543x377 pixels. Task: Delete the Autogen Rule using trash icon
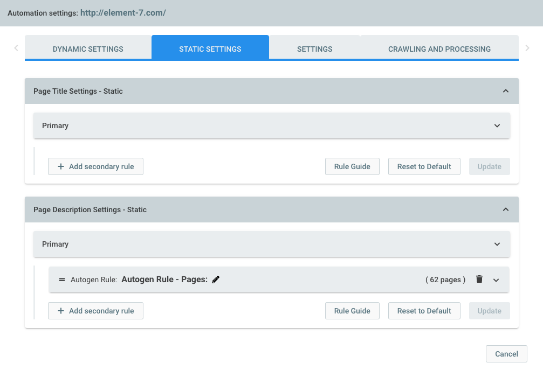pyautogui.click(x=479, y=279)
